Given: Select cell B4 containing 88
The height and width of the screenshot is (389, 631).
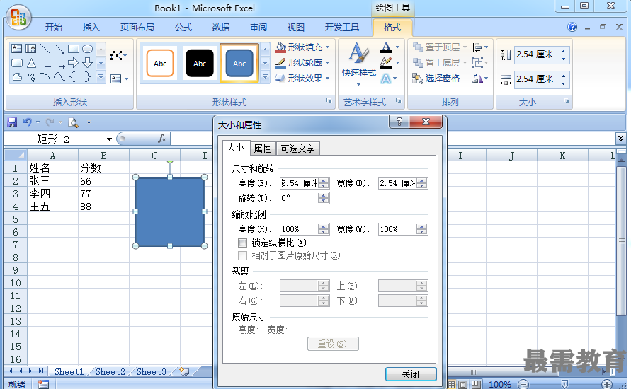Looking at the screenshot, I should pyautogui.click(x=104, y=207).
